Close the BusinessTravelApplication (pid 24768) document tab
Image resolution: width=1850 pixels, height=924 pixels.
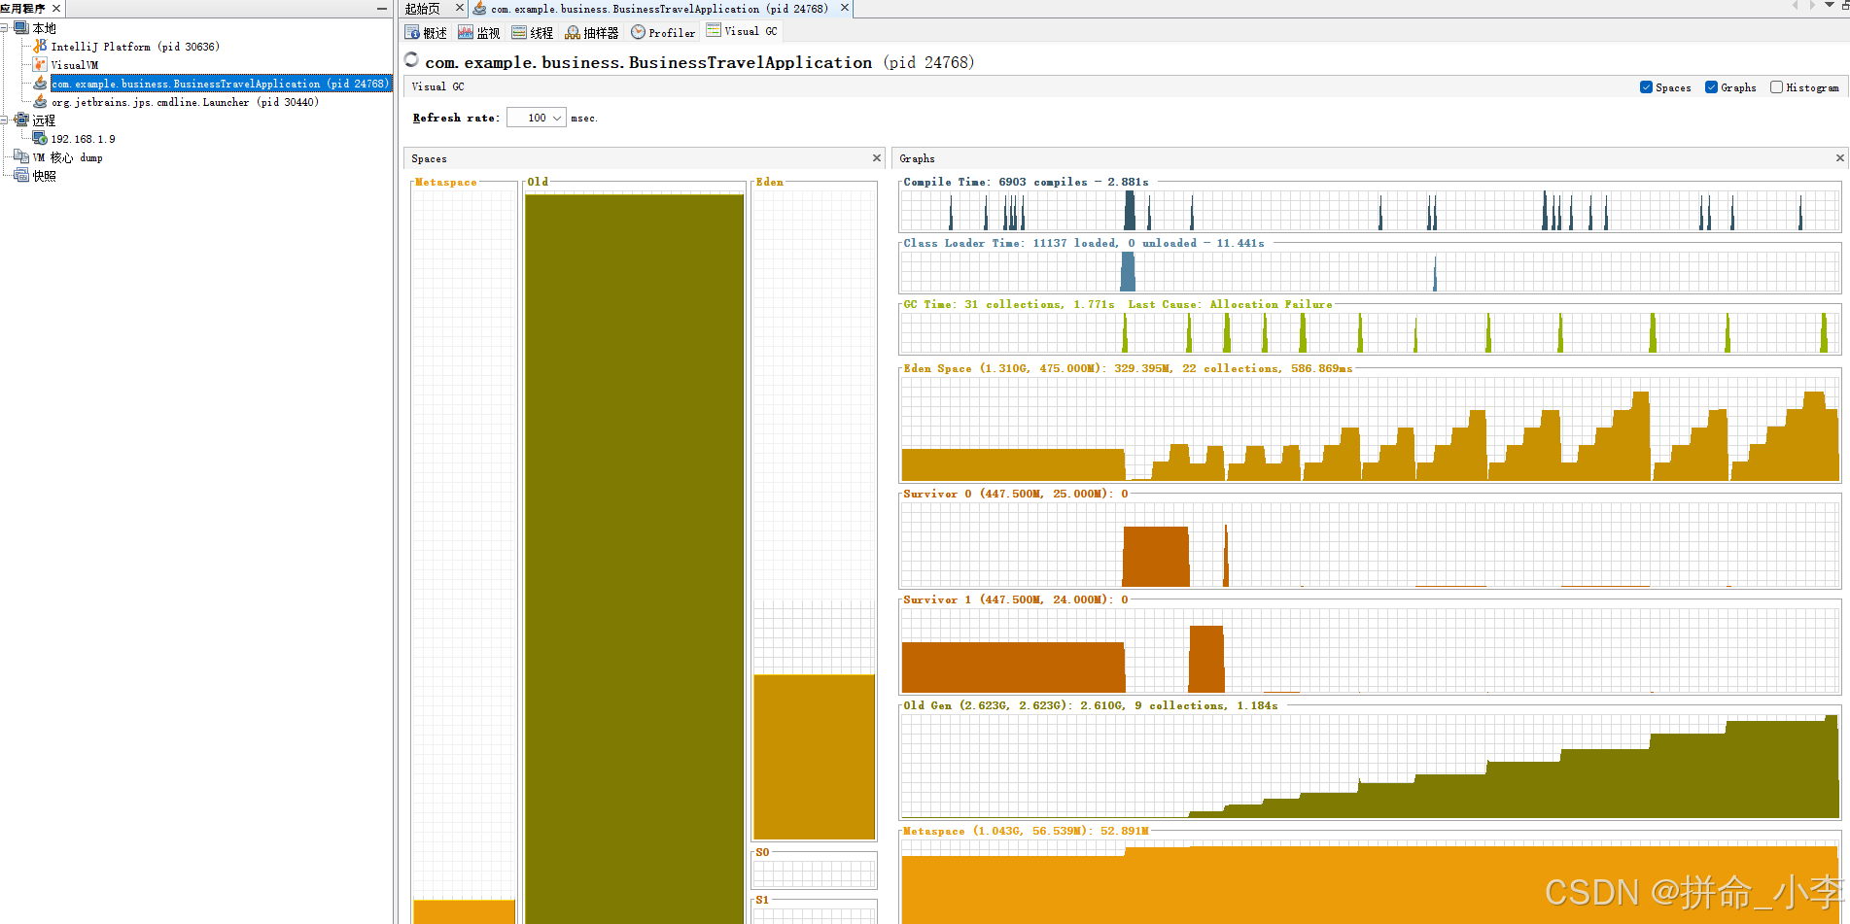click(845, 8)
